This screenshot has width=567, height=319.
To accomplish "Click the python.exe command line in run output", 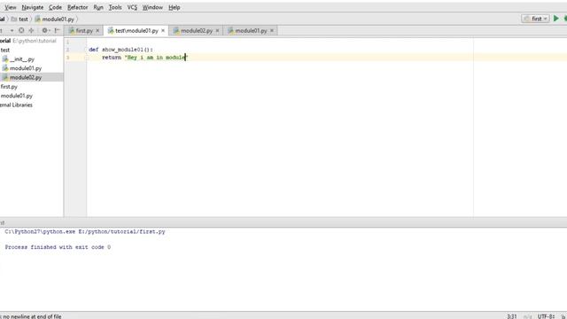I will [x=85, y=231].
